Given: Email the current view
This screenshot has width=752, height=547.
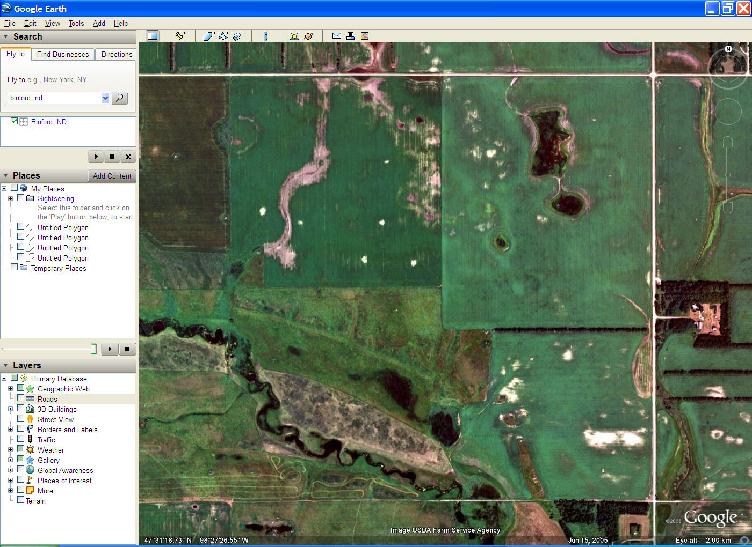Looking at the screenshot, I should click(x=337, y=36).
